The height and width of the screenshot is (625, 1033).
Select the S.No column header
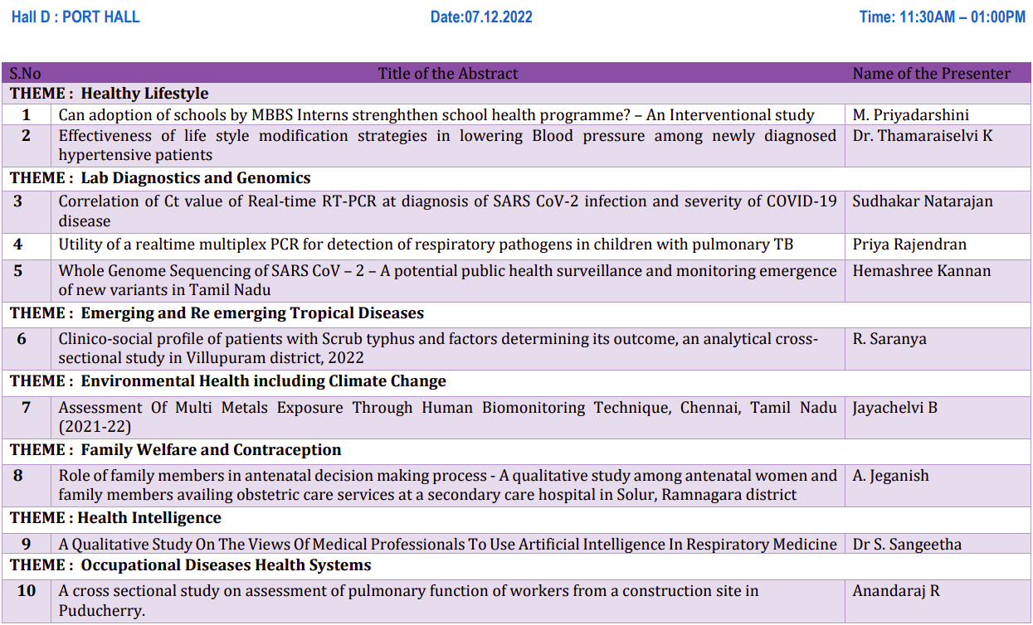point(25,74)
